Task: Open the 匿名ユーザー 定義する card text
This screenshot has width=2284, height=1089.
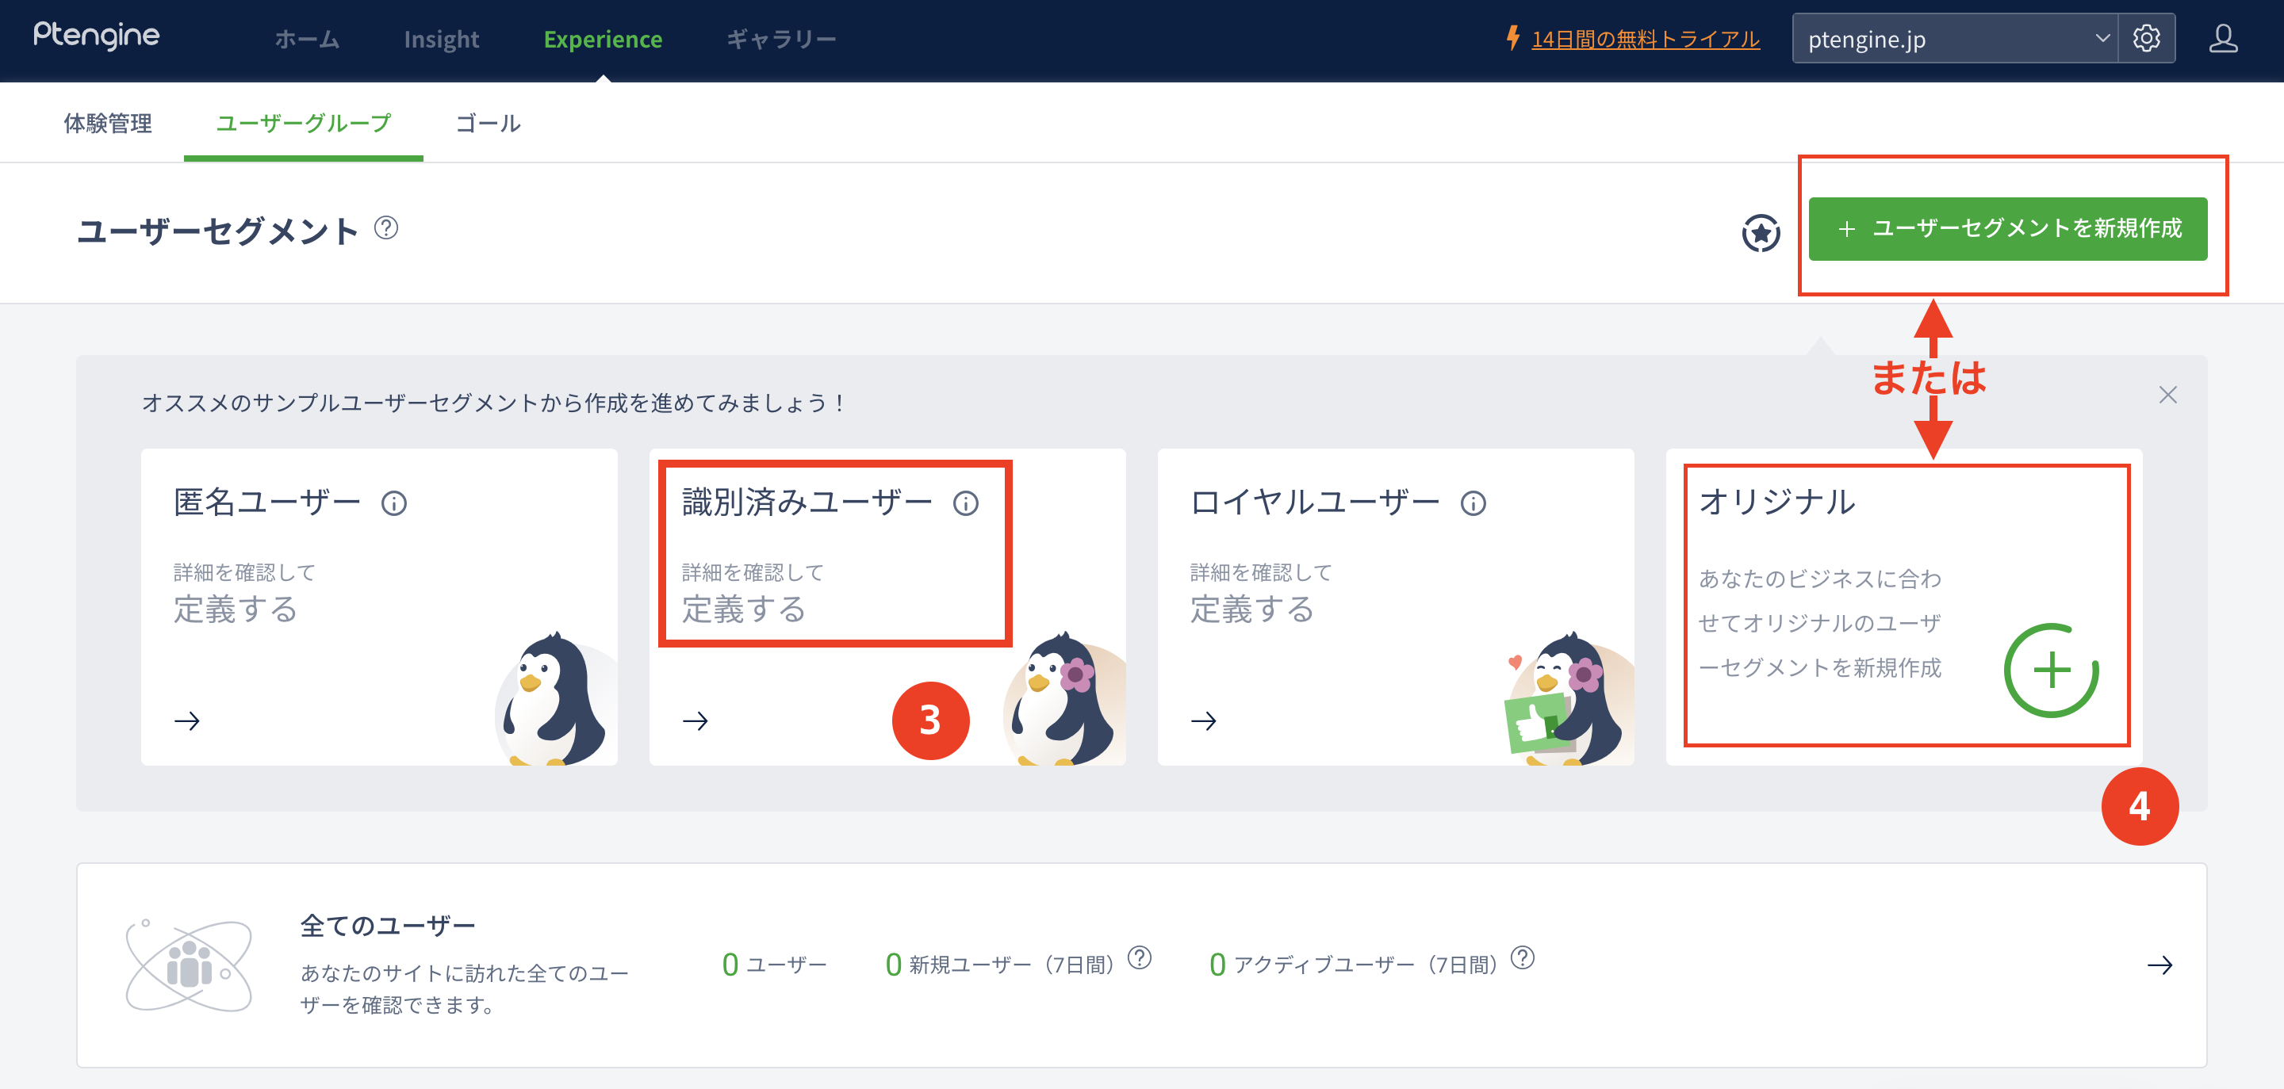Action: pyautogui.click(x=235, y=609)
